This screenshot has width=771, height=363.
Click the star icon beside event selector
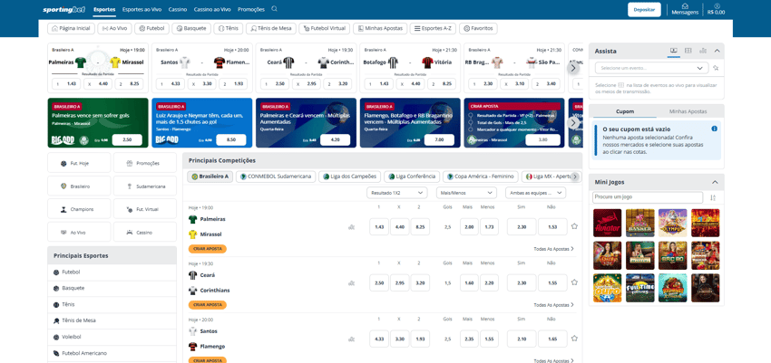pos(716,68)
